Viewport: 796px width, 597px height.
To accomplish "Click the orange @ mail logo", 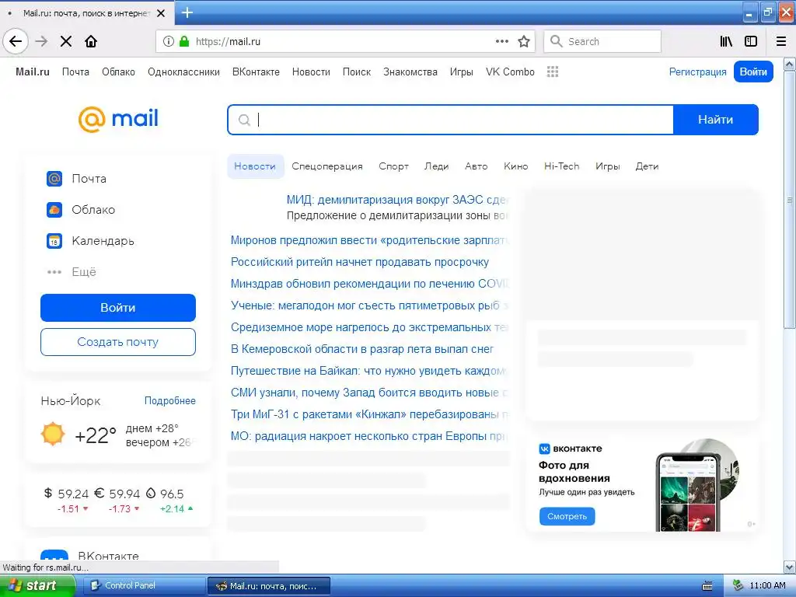I will 118,119.
